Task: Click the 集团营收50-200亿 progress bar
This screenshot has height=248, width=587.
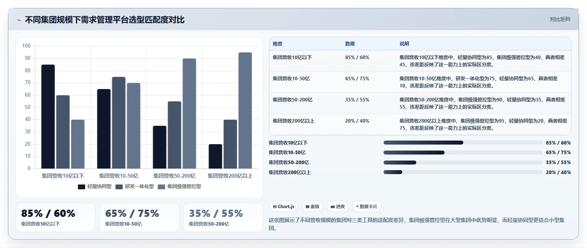Action: [463, 163]
